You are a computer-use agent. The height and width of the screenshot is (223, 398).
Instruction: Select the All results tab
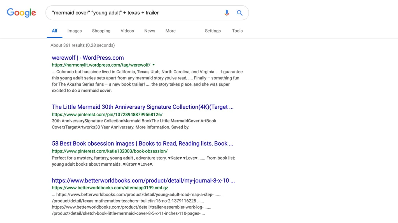(54, 31)
